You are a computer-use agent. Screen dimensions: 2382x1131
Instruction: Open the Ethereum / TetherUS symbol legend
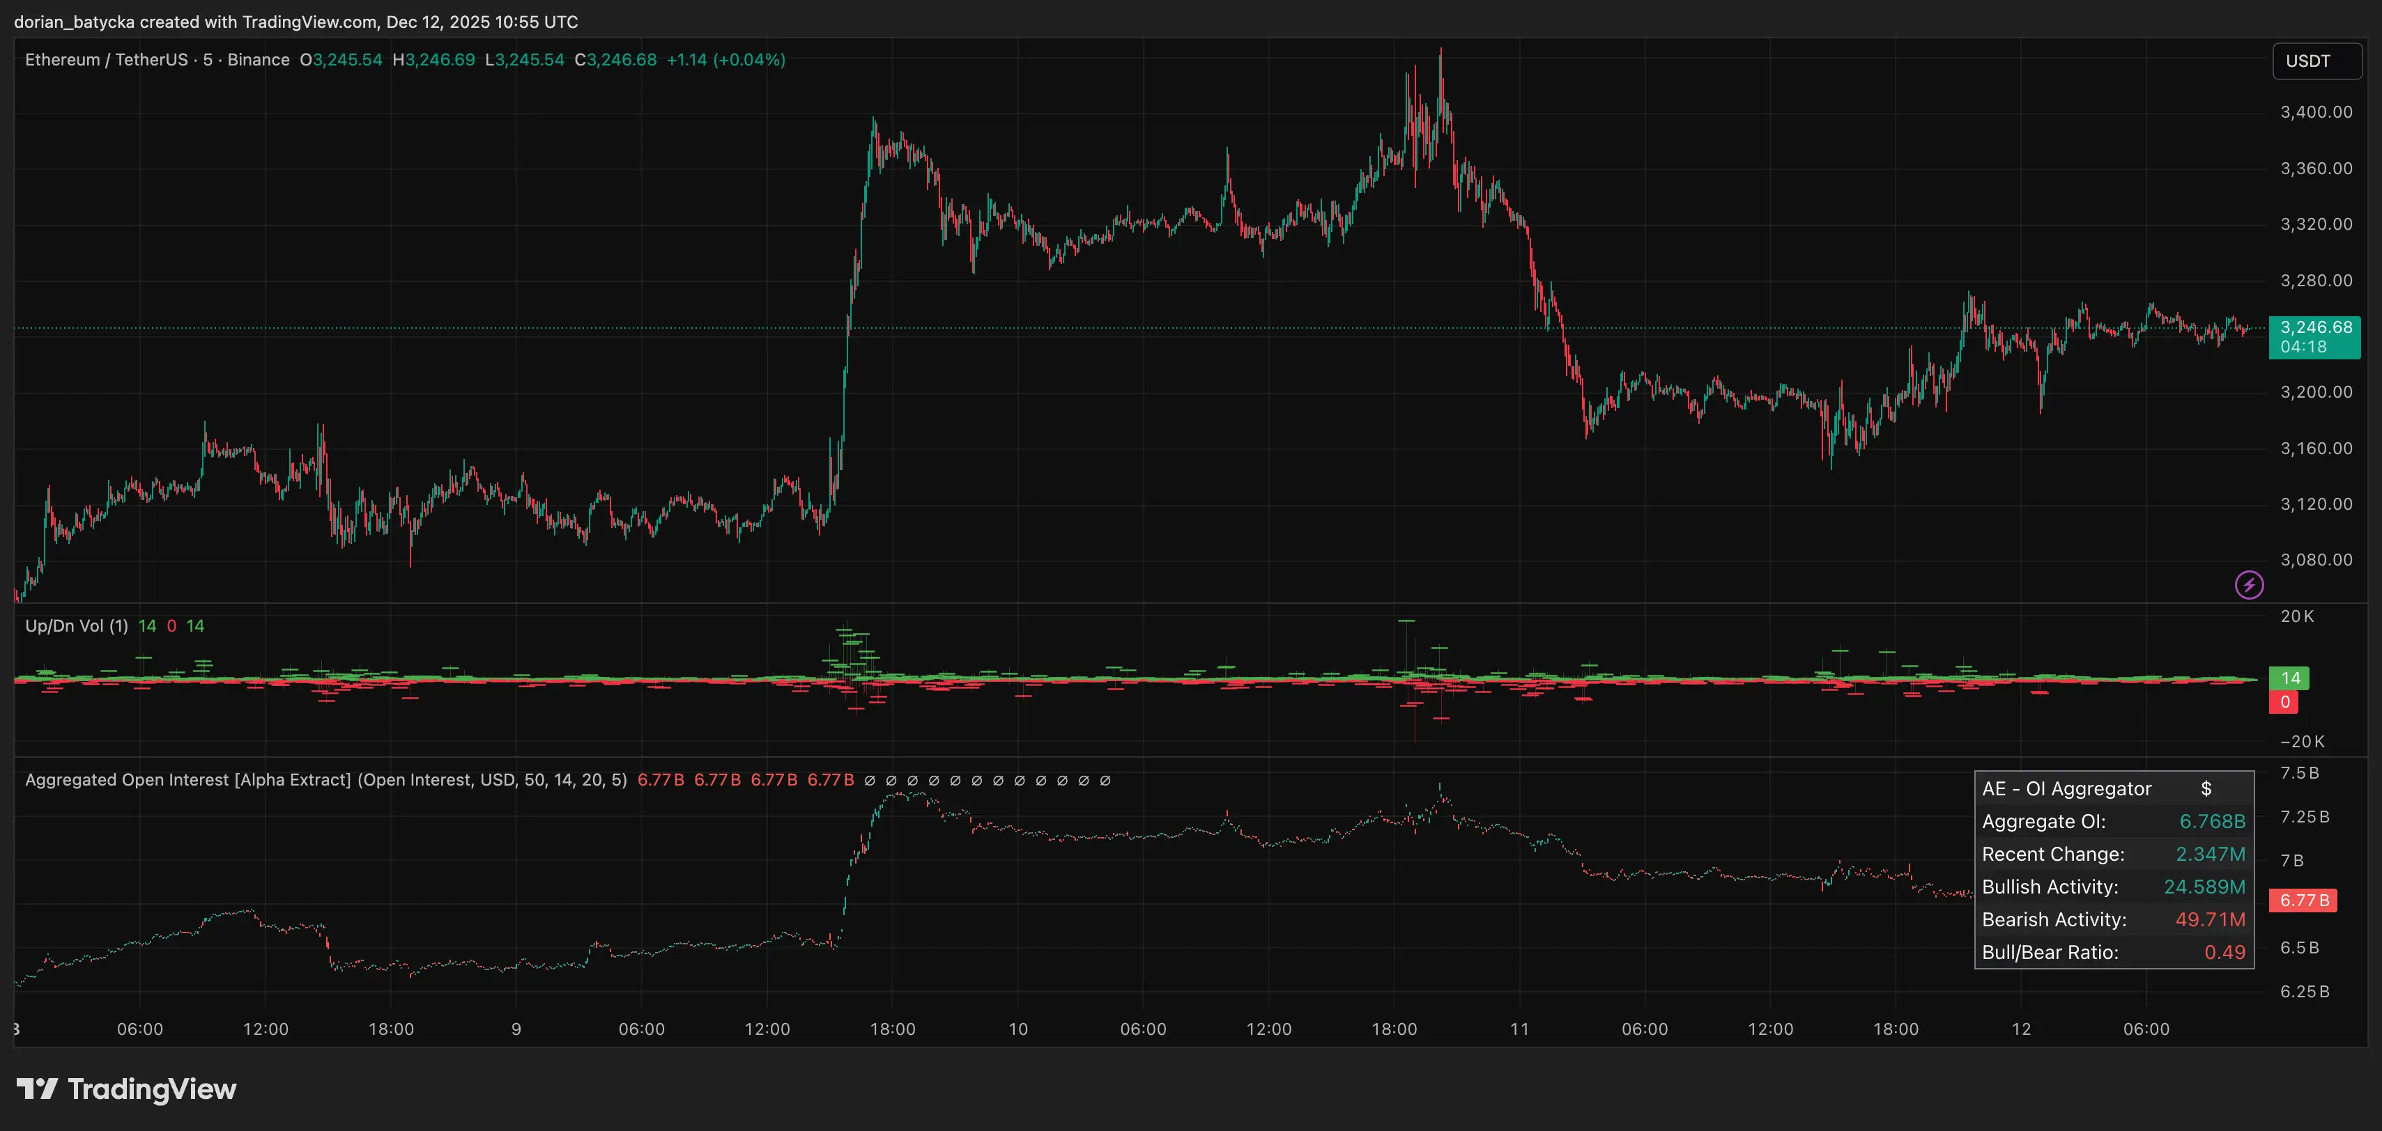[x=107, y=59]
